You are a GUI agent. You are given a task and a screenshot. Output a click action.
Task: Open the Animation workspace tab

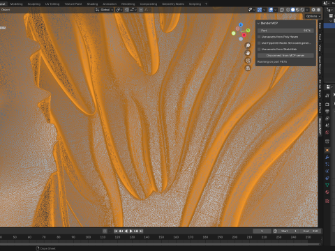click(x=110, y=3)
